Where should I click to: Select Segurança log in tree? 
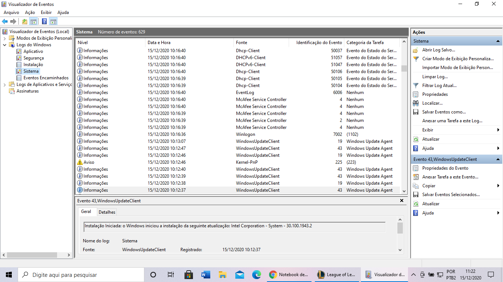coord(34,58)
